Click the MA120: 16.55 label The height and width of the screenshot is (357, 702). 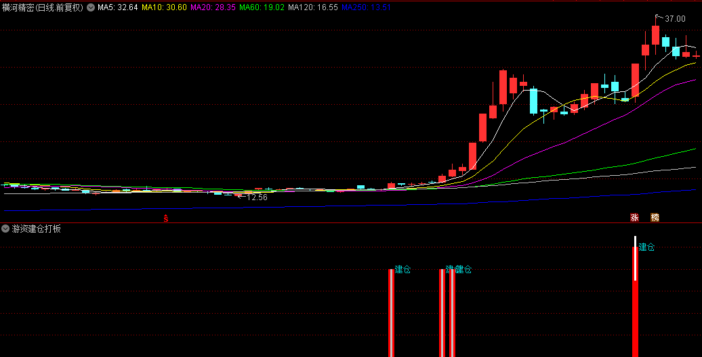pos(313,7)
